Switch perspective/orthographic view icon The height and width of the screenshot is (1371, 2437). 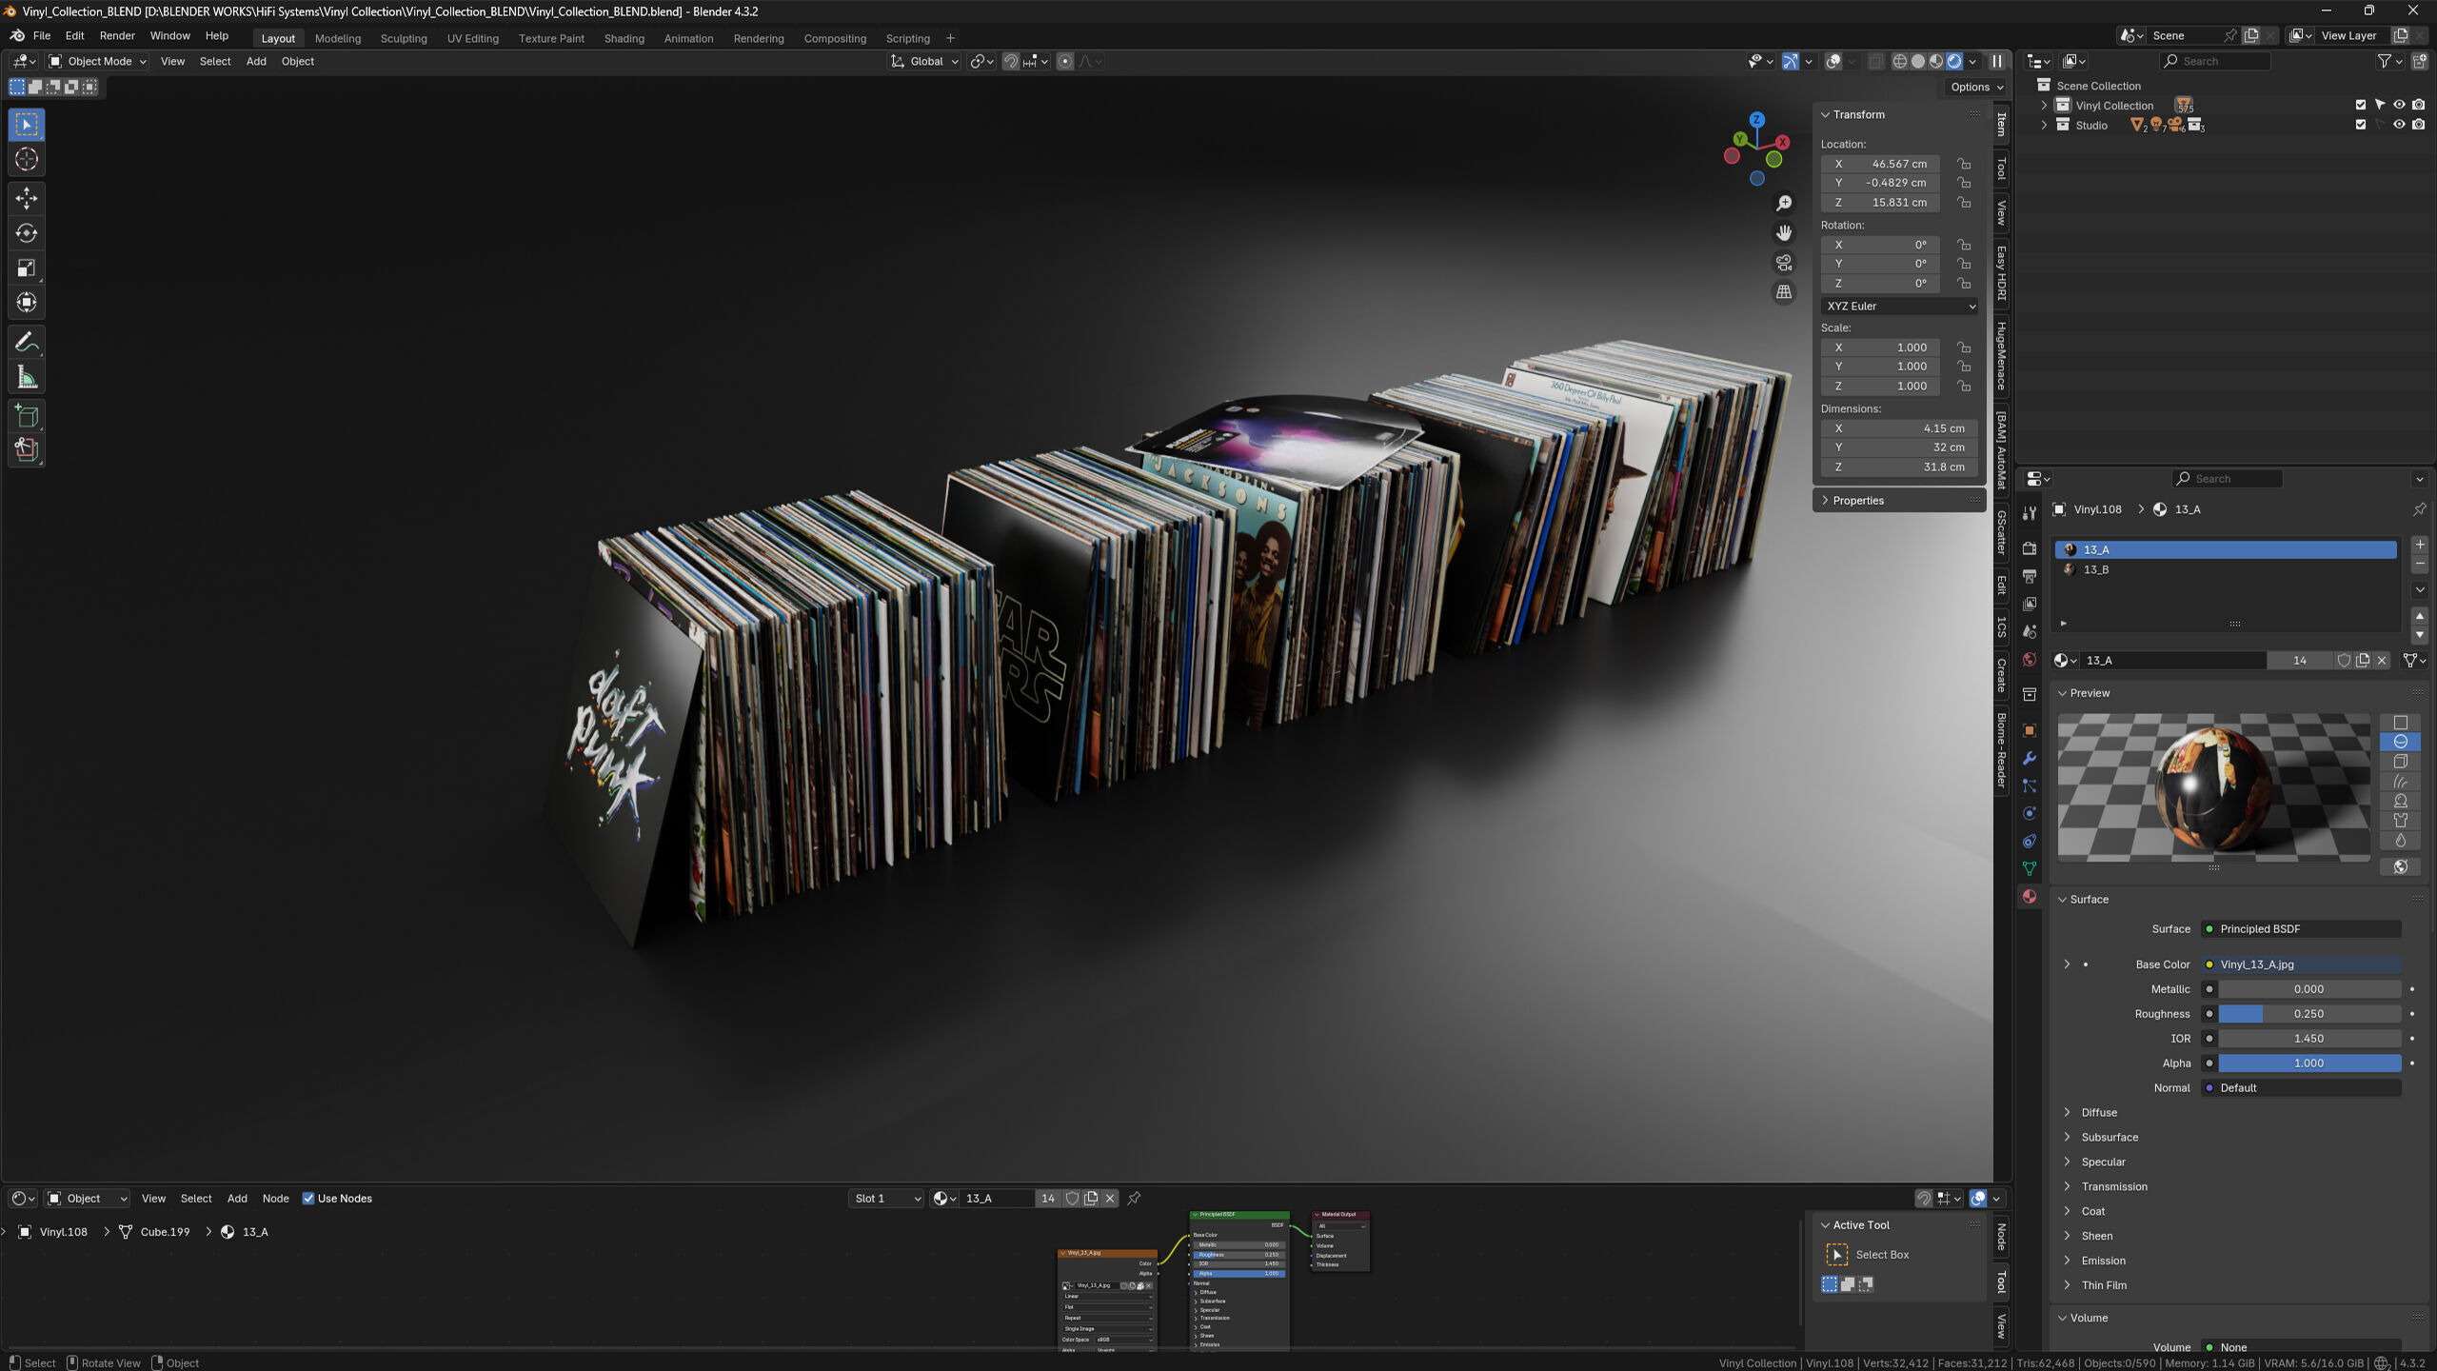[x=1784, y=292]
